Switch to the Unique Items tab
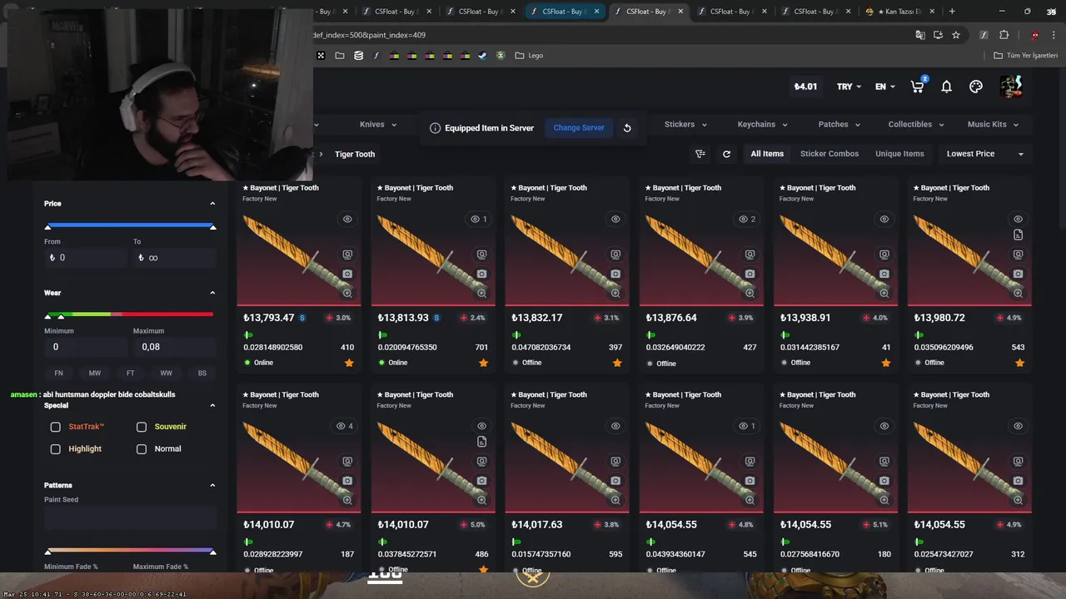 pyautogui.click(x=899, y=154)
